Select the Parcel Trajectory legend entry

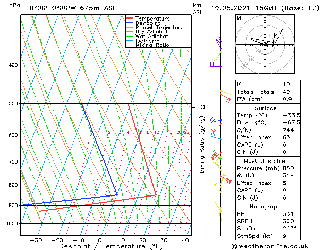click(159, 28)
